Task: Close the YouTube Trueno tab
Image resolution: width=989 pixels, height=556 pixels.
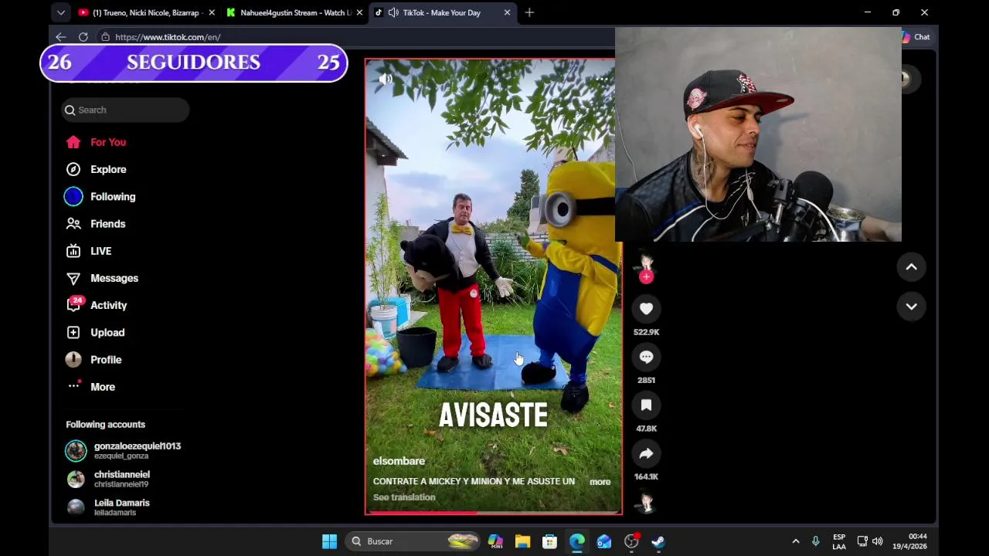Action: pos(212,12)
